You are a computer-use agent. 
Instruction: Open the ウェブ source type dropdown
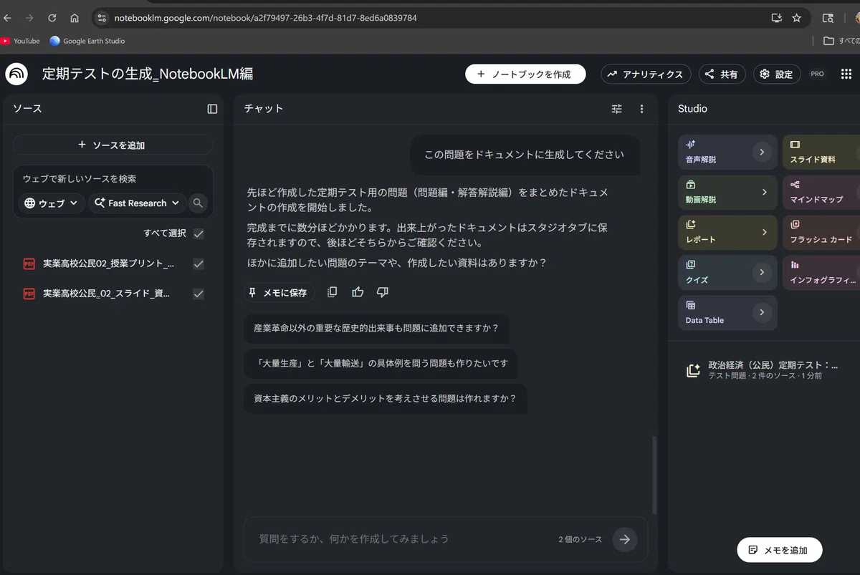(51, 203)
